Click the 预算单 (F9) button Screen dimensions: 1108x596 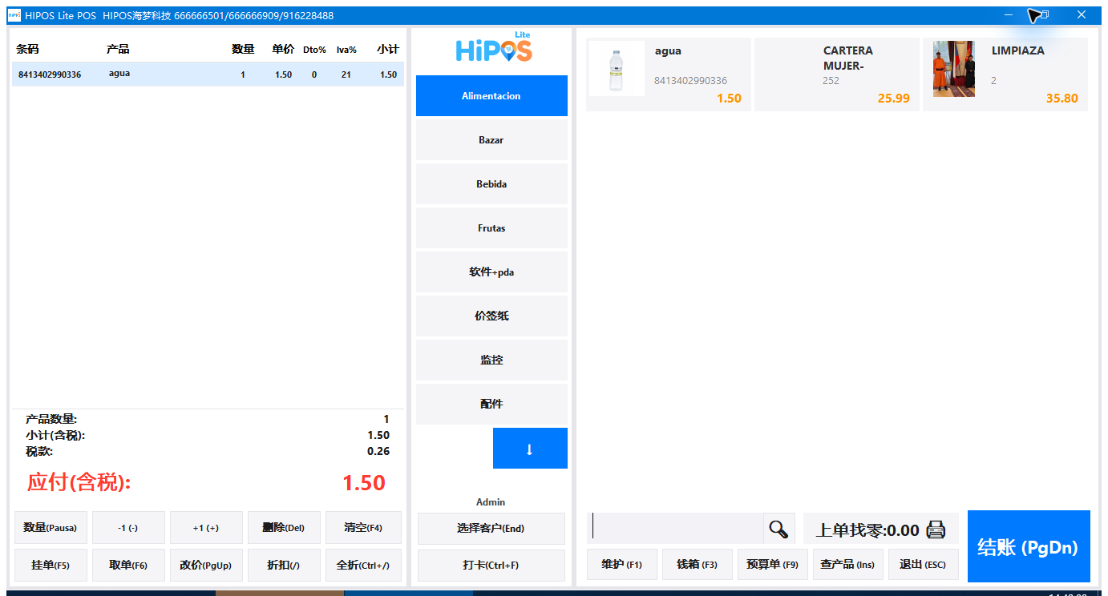773,565
